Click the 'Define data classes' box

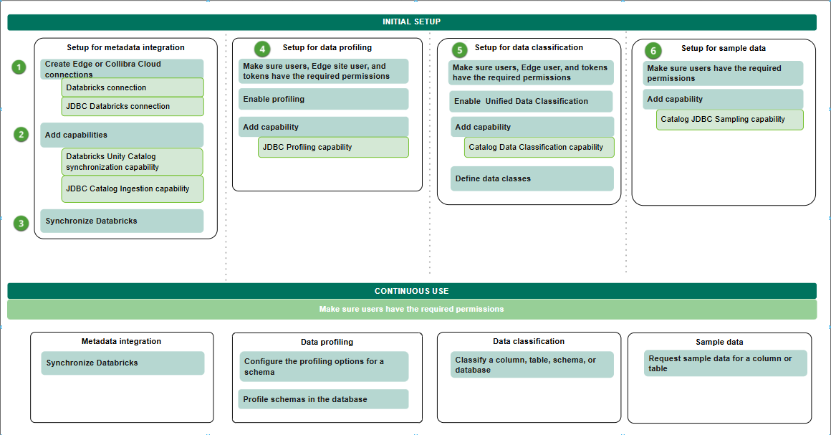tap(532, 178)
